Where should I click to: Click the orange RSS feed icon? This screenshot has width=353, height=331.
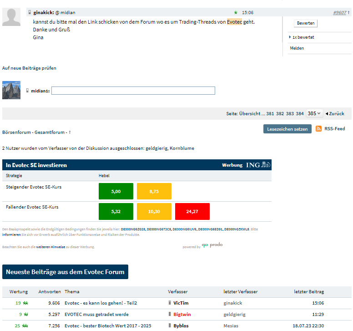318,129
